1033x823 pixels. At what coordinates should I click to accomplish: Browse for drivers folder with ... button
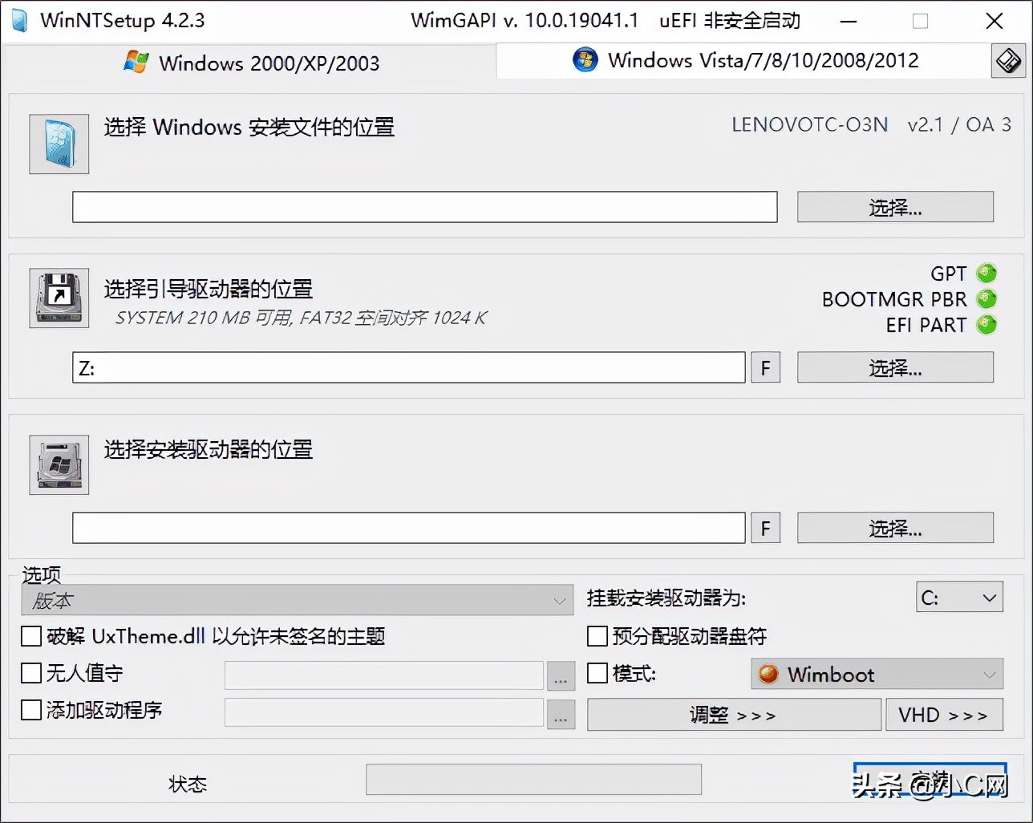click(x=561, y=714)
